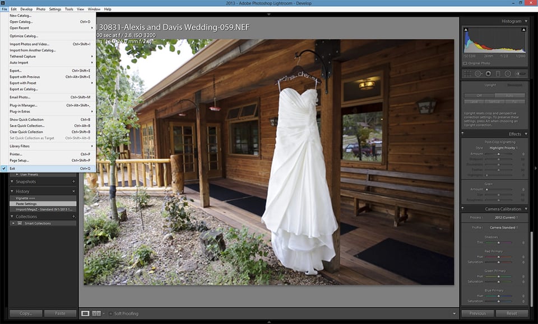Screen dimensions: 538x324
Task: Click the Upright Vertical button
Action: click(x=494, y=101)
